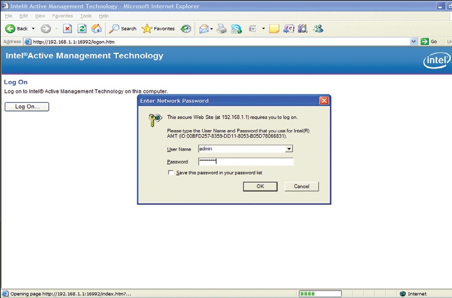Open the Favorites pane
This screenshot has height=298, width=452.
158,29
